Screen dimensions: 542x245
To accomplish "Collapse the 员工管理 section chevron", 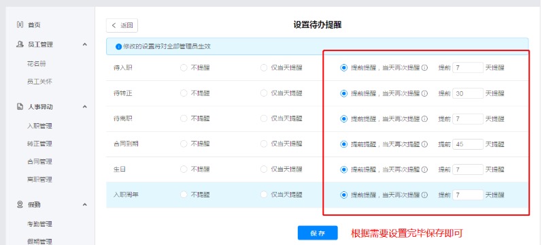I will click(85, 44).
